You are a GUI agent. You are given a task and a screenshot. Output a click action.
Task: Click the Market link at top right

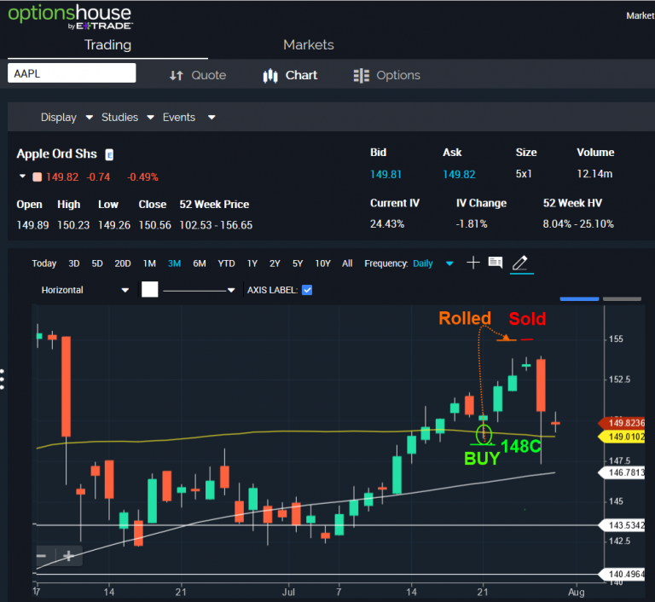coord(640,16)
